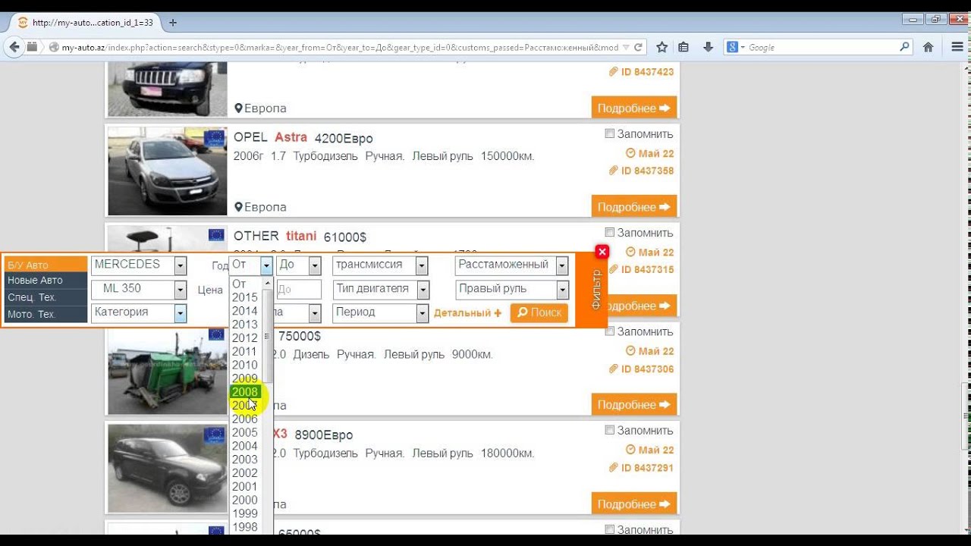Viewport: 971px width, 546px height.
Task: Choose year 2012 in the list
Action: tap(245, 338)
